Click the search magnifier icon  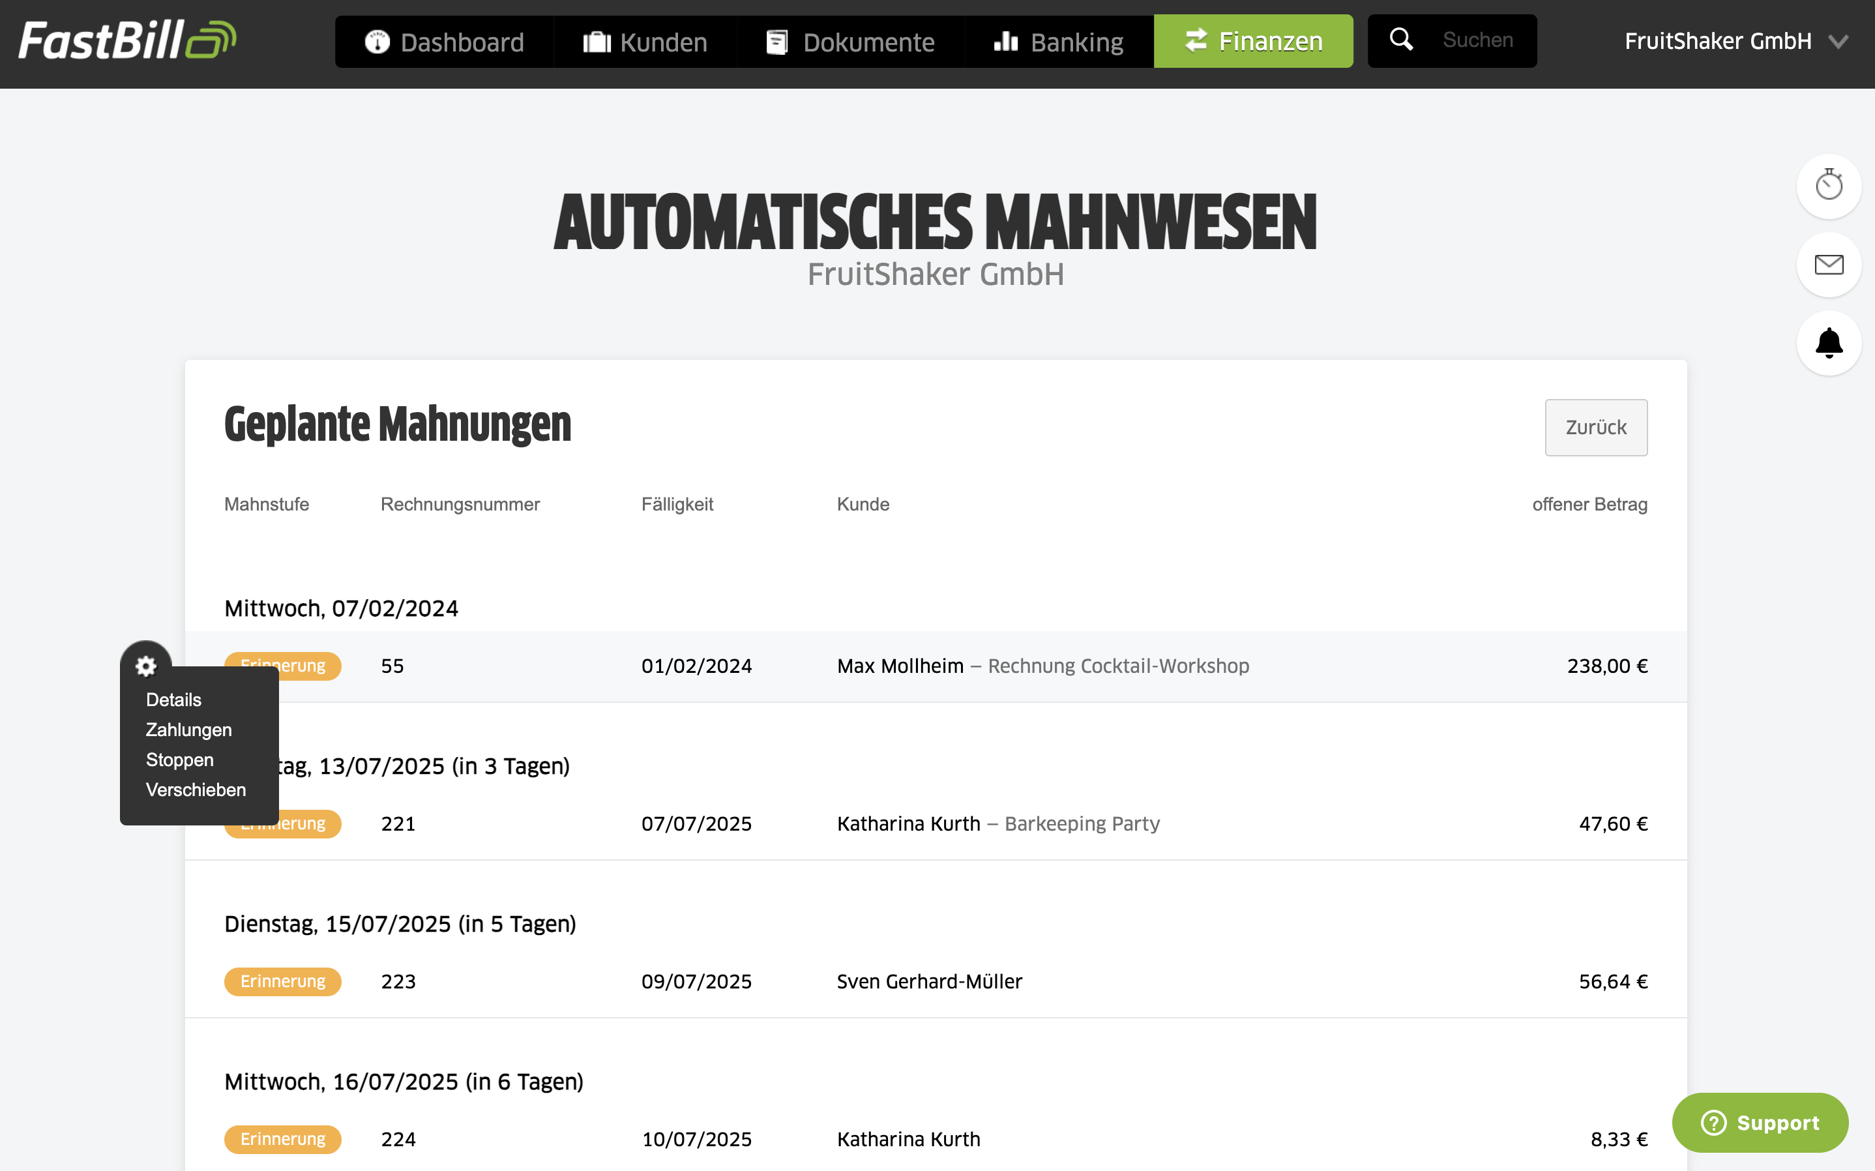1401,40
